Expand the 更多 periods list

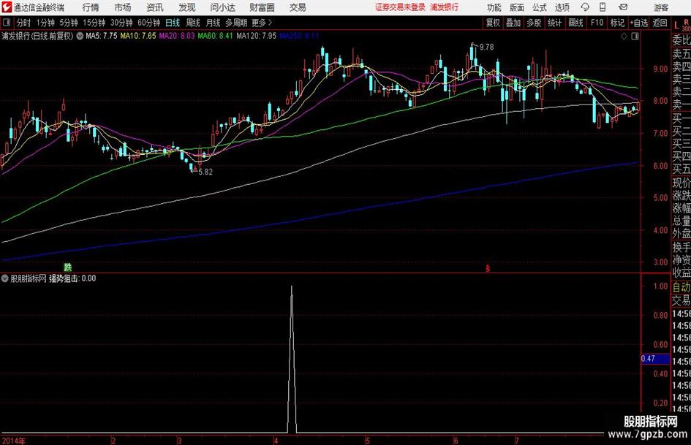coord(262,23)
